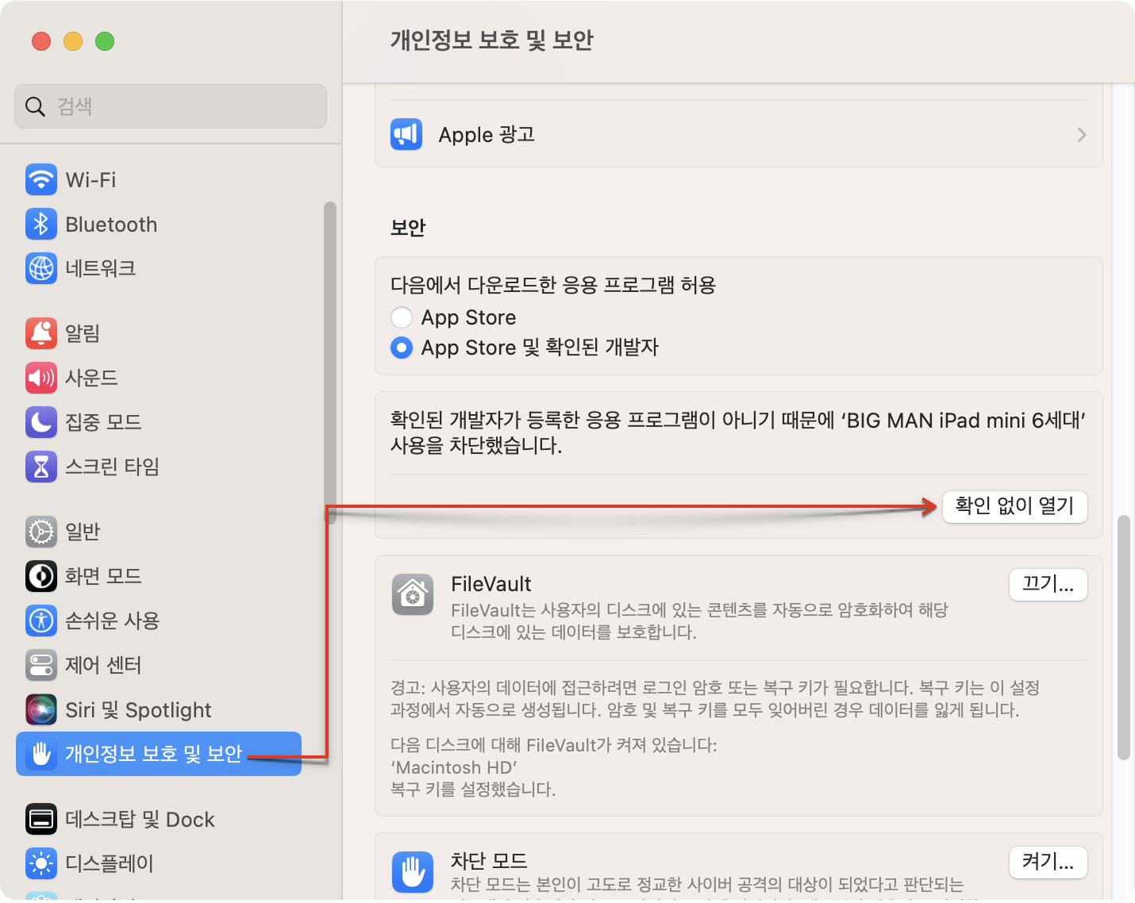Expand the Apple 광고 row chevron
Screen dimensions: 1135x903
[x=1082, y=135]
